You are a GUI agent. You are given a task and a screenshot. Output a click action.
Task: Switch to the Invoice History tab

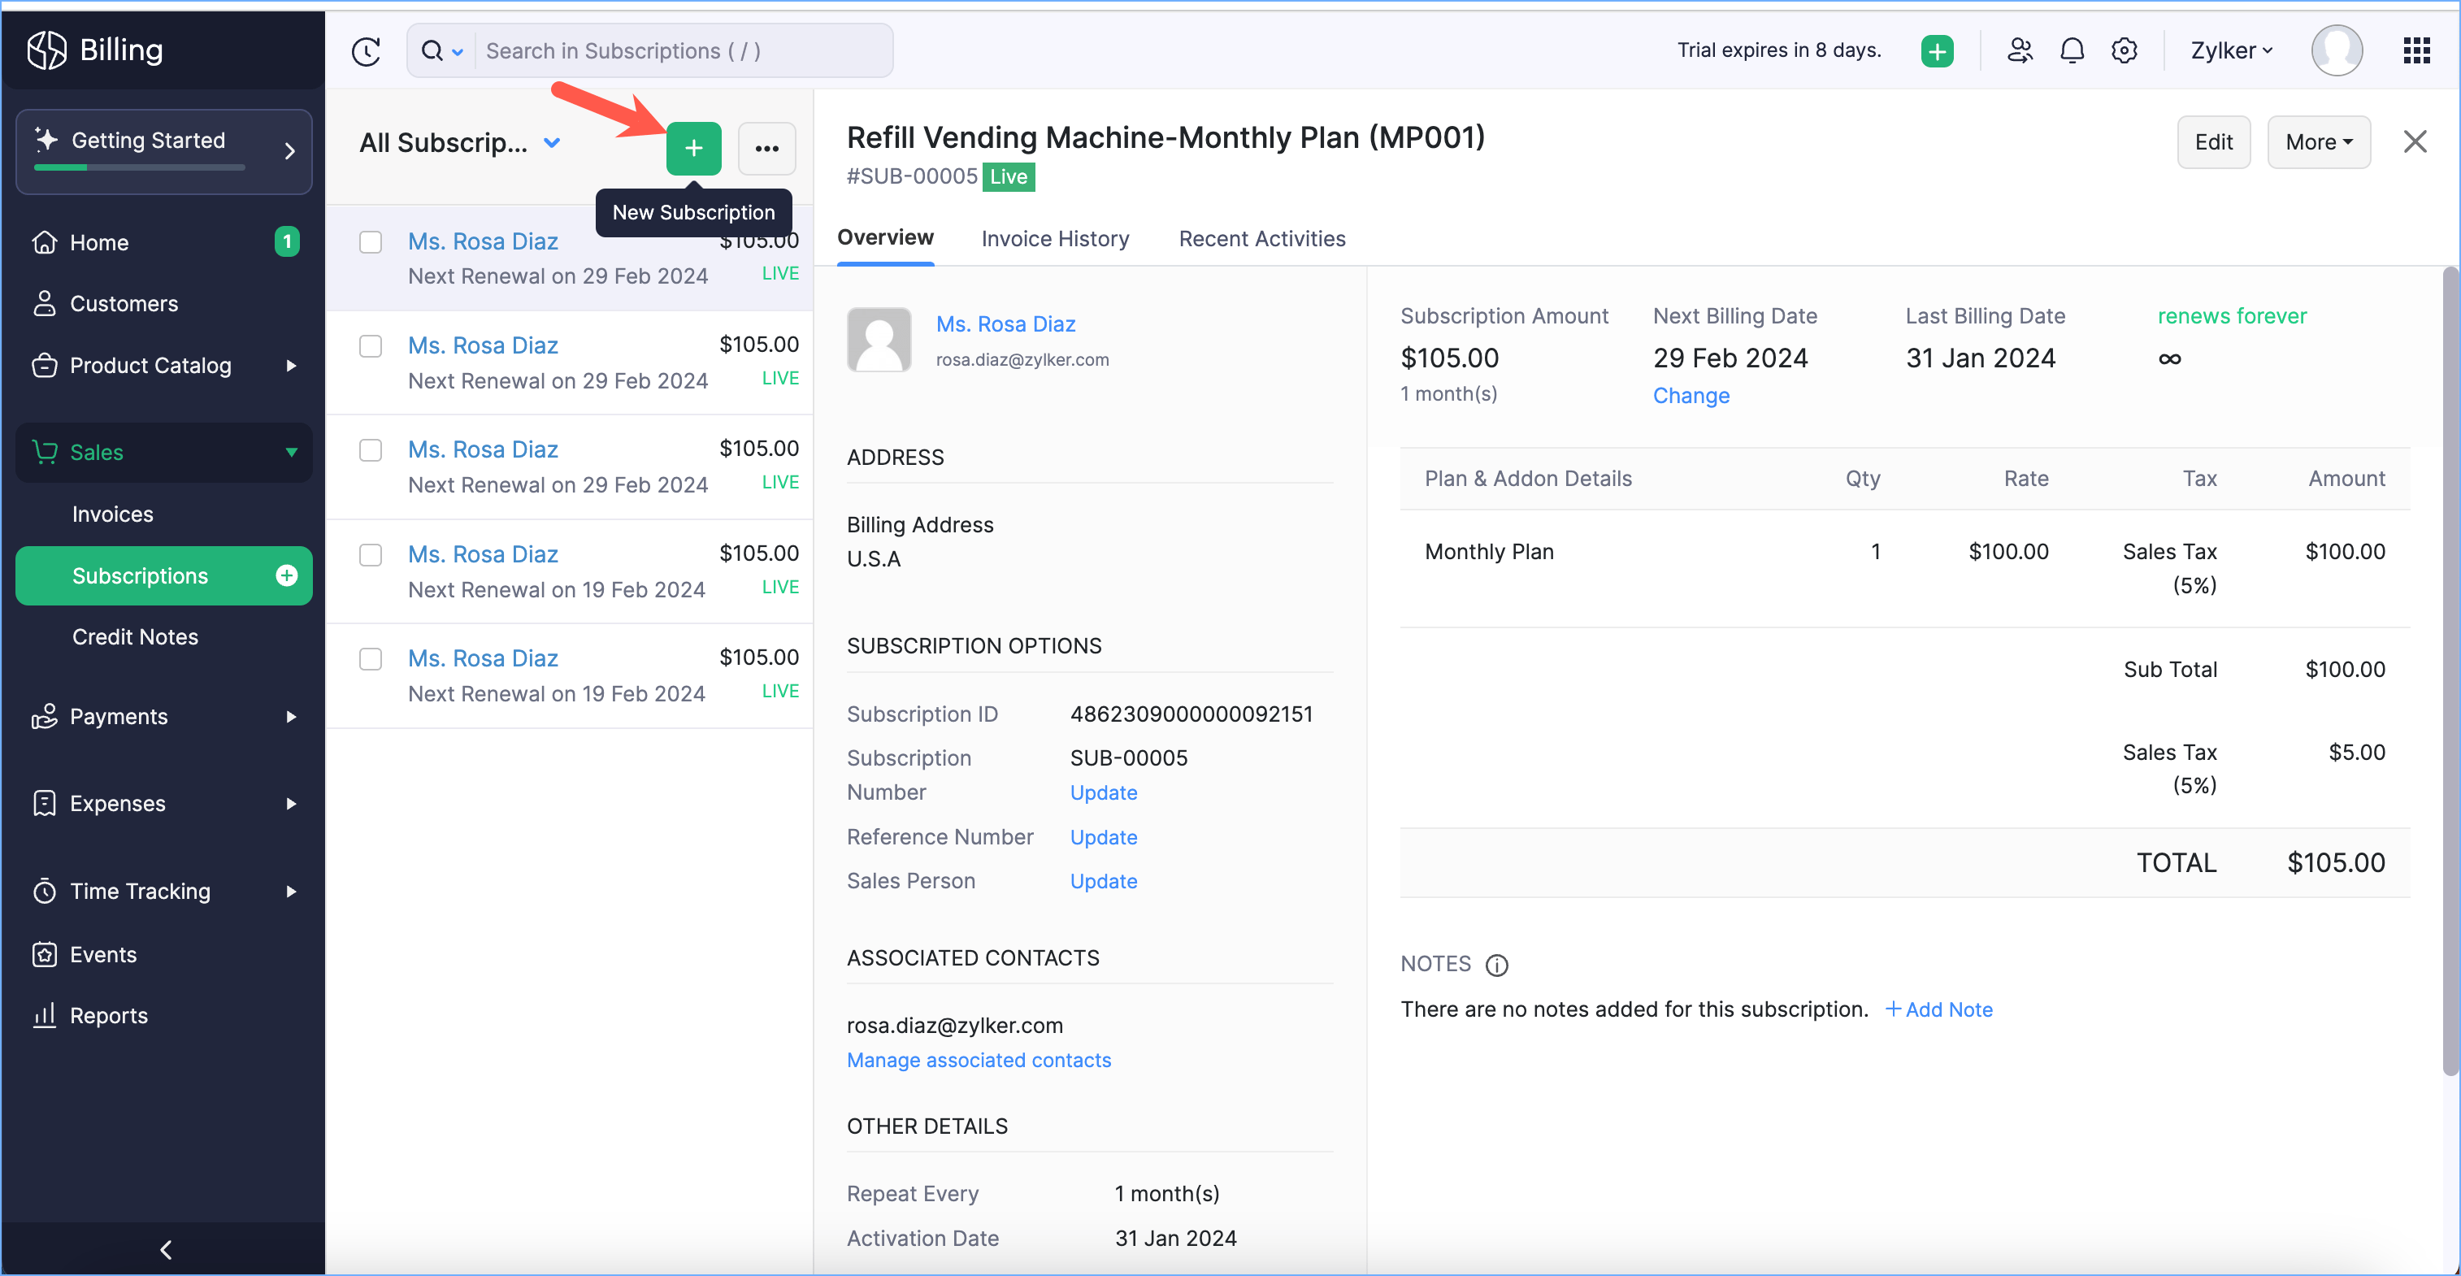point(1055,239)
